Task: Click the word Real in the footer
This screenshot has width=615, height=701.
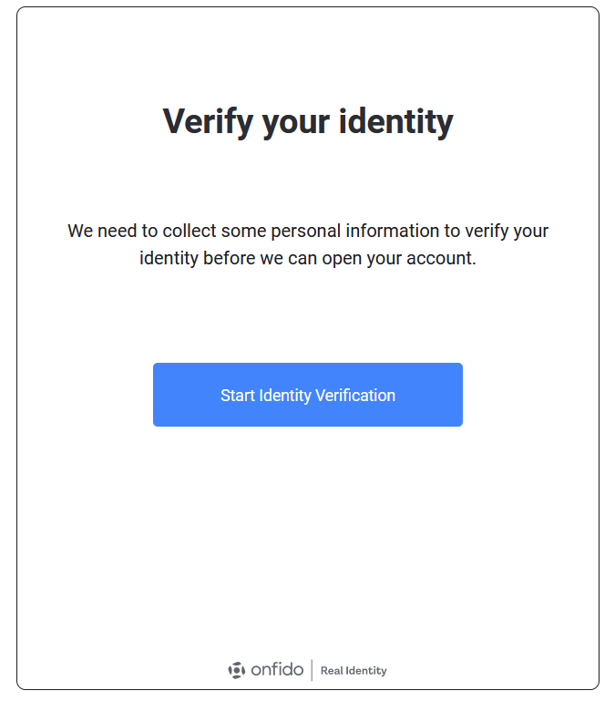Action: point(331,671)
